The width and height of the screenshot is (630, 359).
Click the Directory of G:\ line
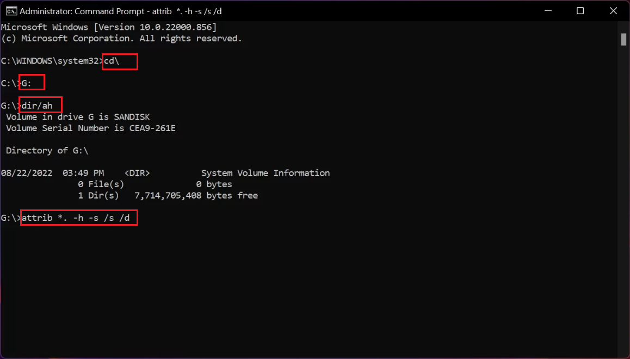[47, 151]
